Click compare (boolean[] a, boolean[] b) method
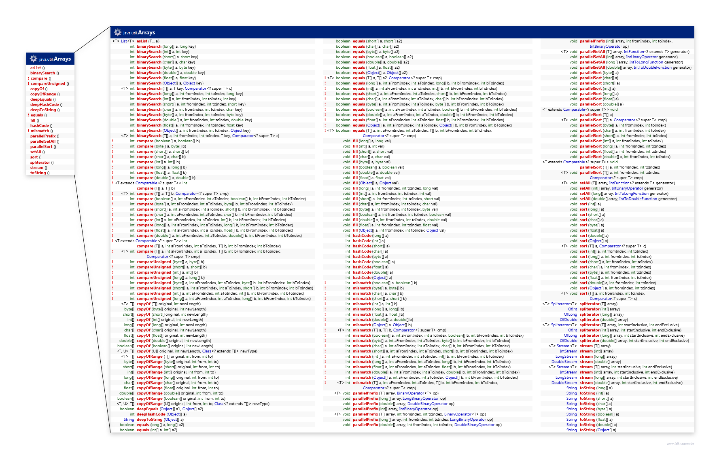This screenshot has width=717, height=462. point(168,141)
